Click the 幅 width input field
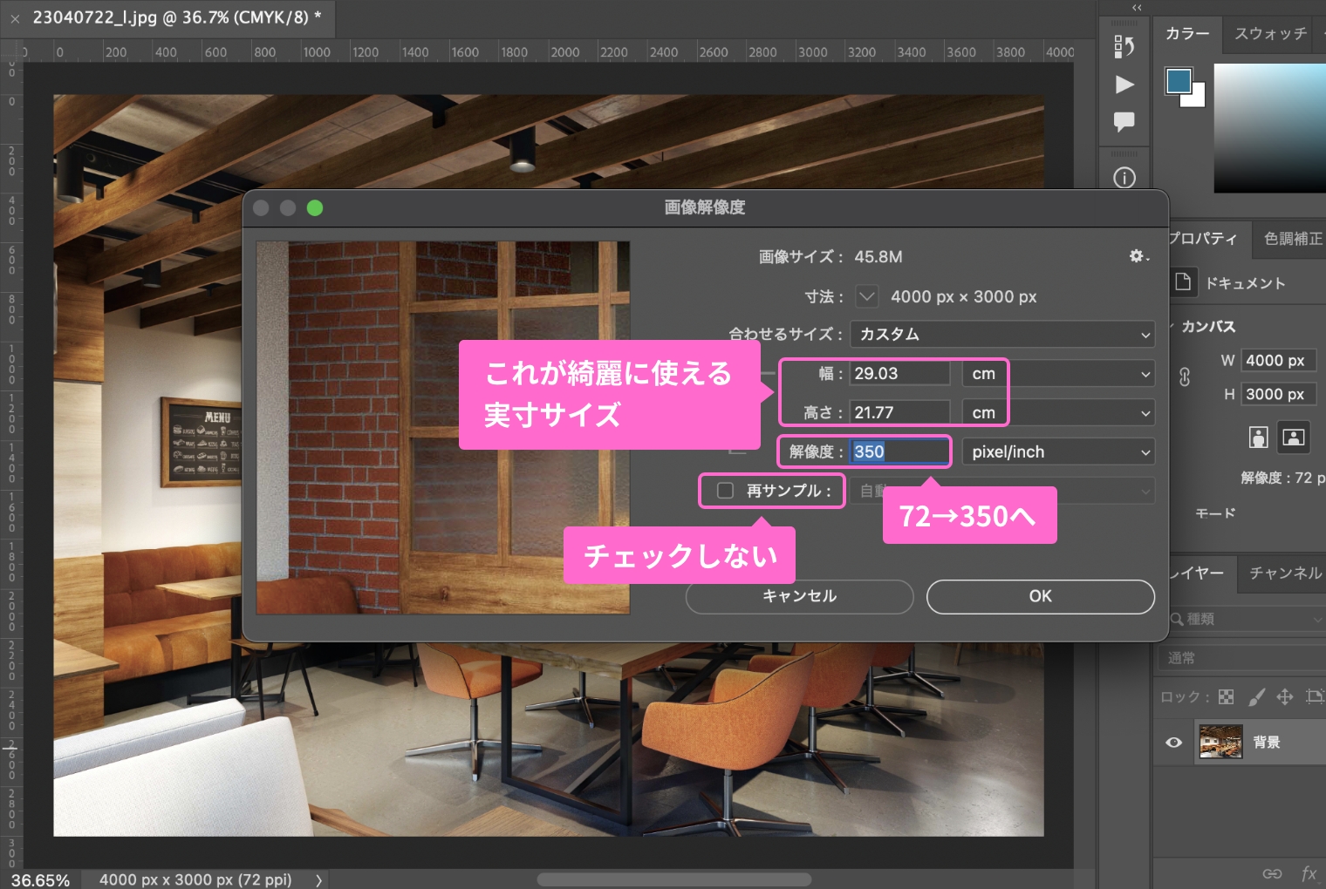This screenshot has height=889, width=1326. click(899, 374)
